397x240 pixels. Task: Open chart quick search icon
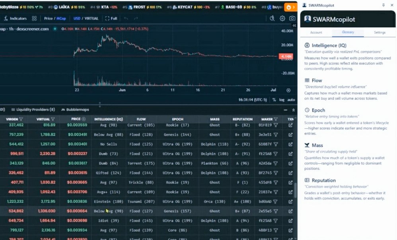tap(272, 18)
